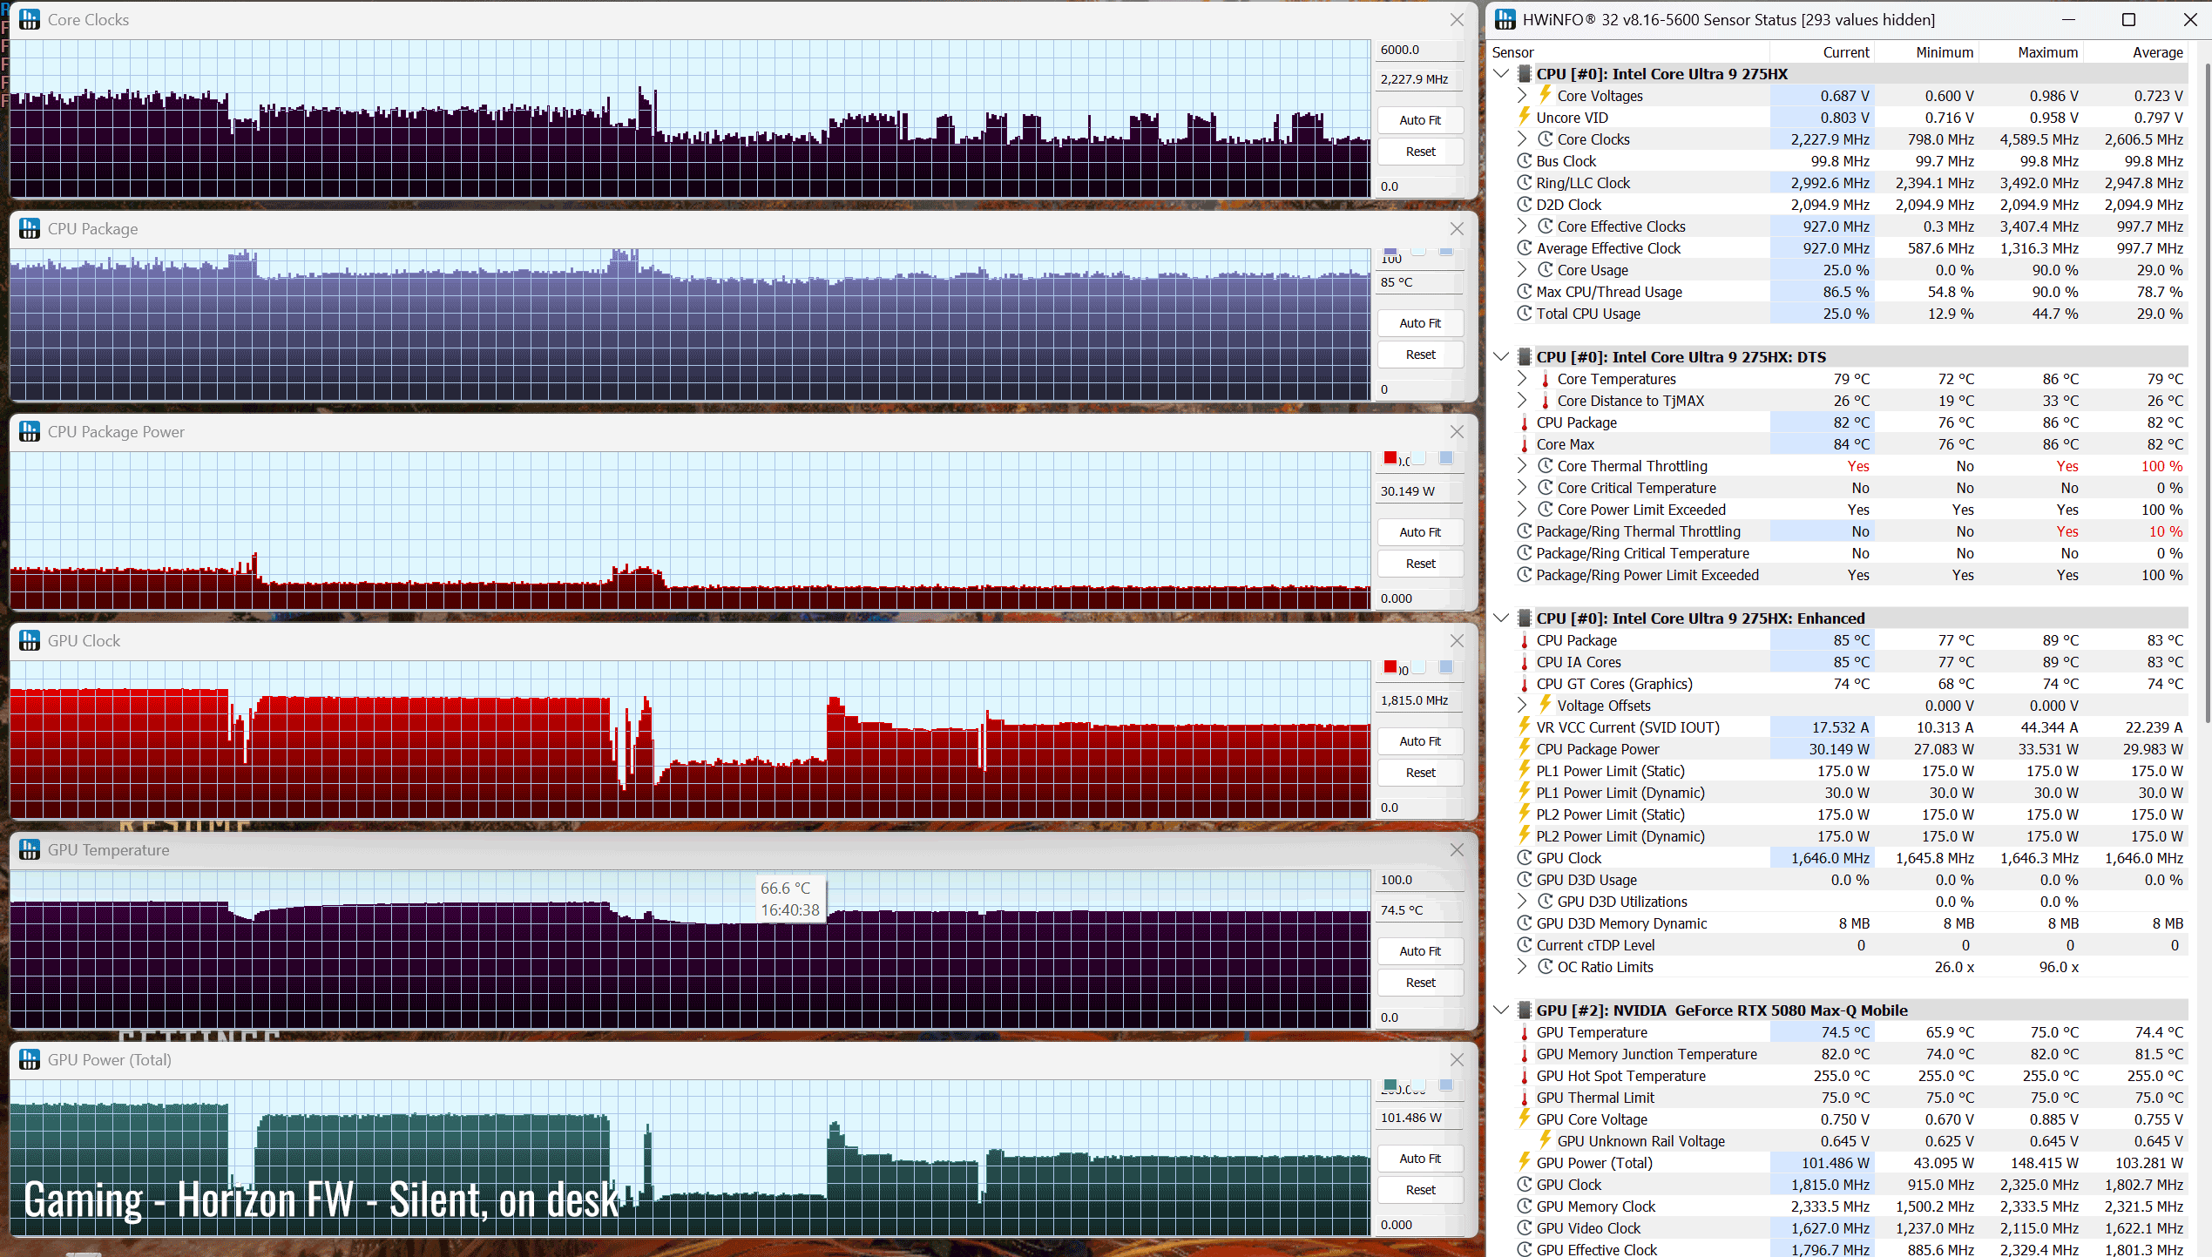Expand the OC Ratio Limits row

(1522, 966)
